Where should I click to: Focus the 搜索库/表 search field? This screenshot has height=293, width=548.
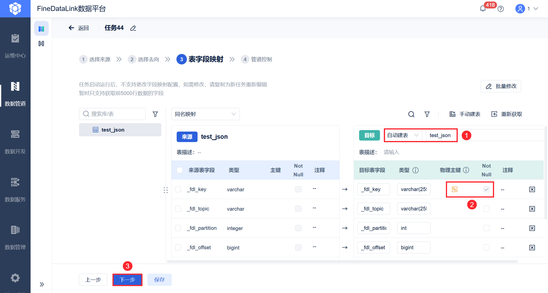click(112, 114)
